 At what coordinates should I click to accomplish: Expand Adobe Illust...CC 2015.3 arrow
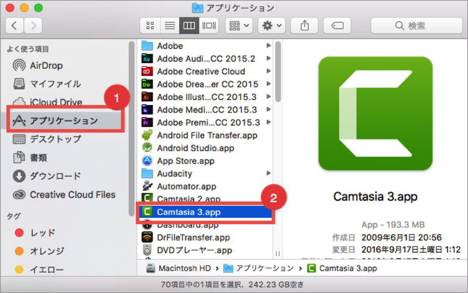click(x=269, y=97)
